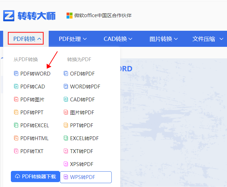This screenshot has width=227, height=187.
Task: Click the PPT转PDF icon
Action: coord(66,125)
